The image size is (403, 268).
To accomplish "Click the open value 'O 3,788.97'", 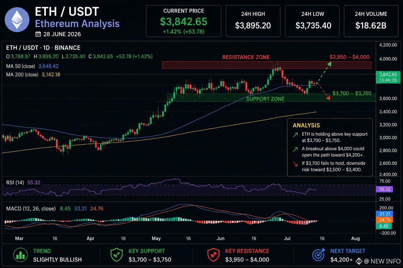I will [x=18, y=57].
